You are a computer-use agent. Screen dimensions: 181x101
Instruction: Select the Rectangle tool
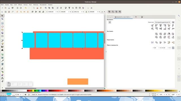click(x=2, y=23)
